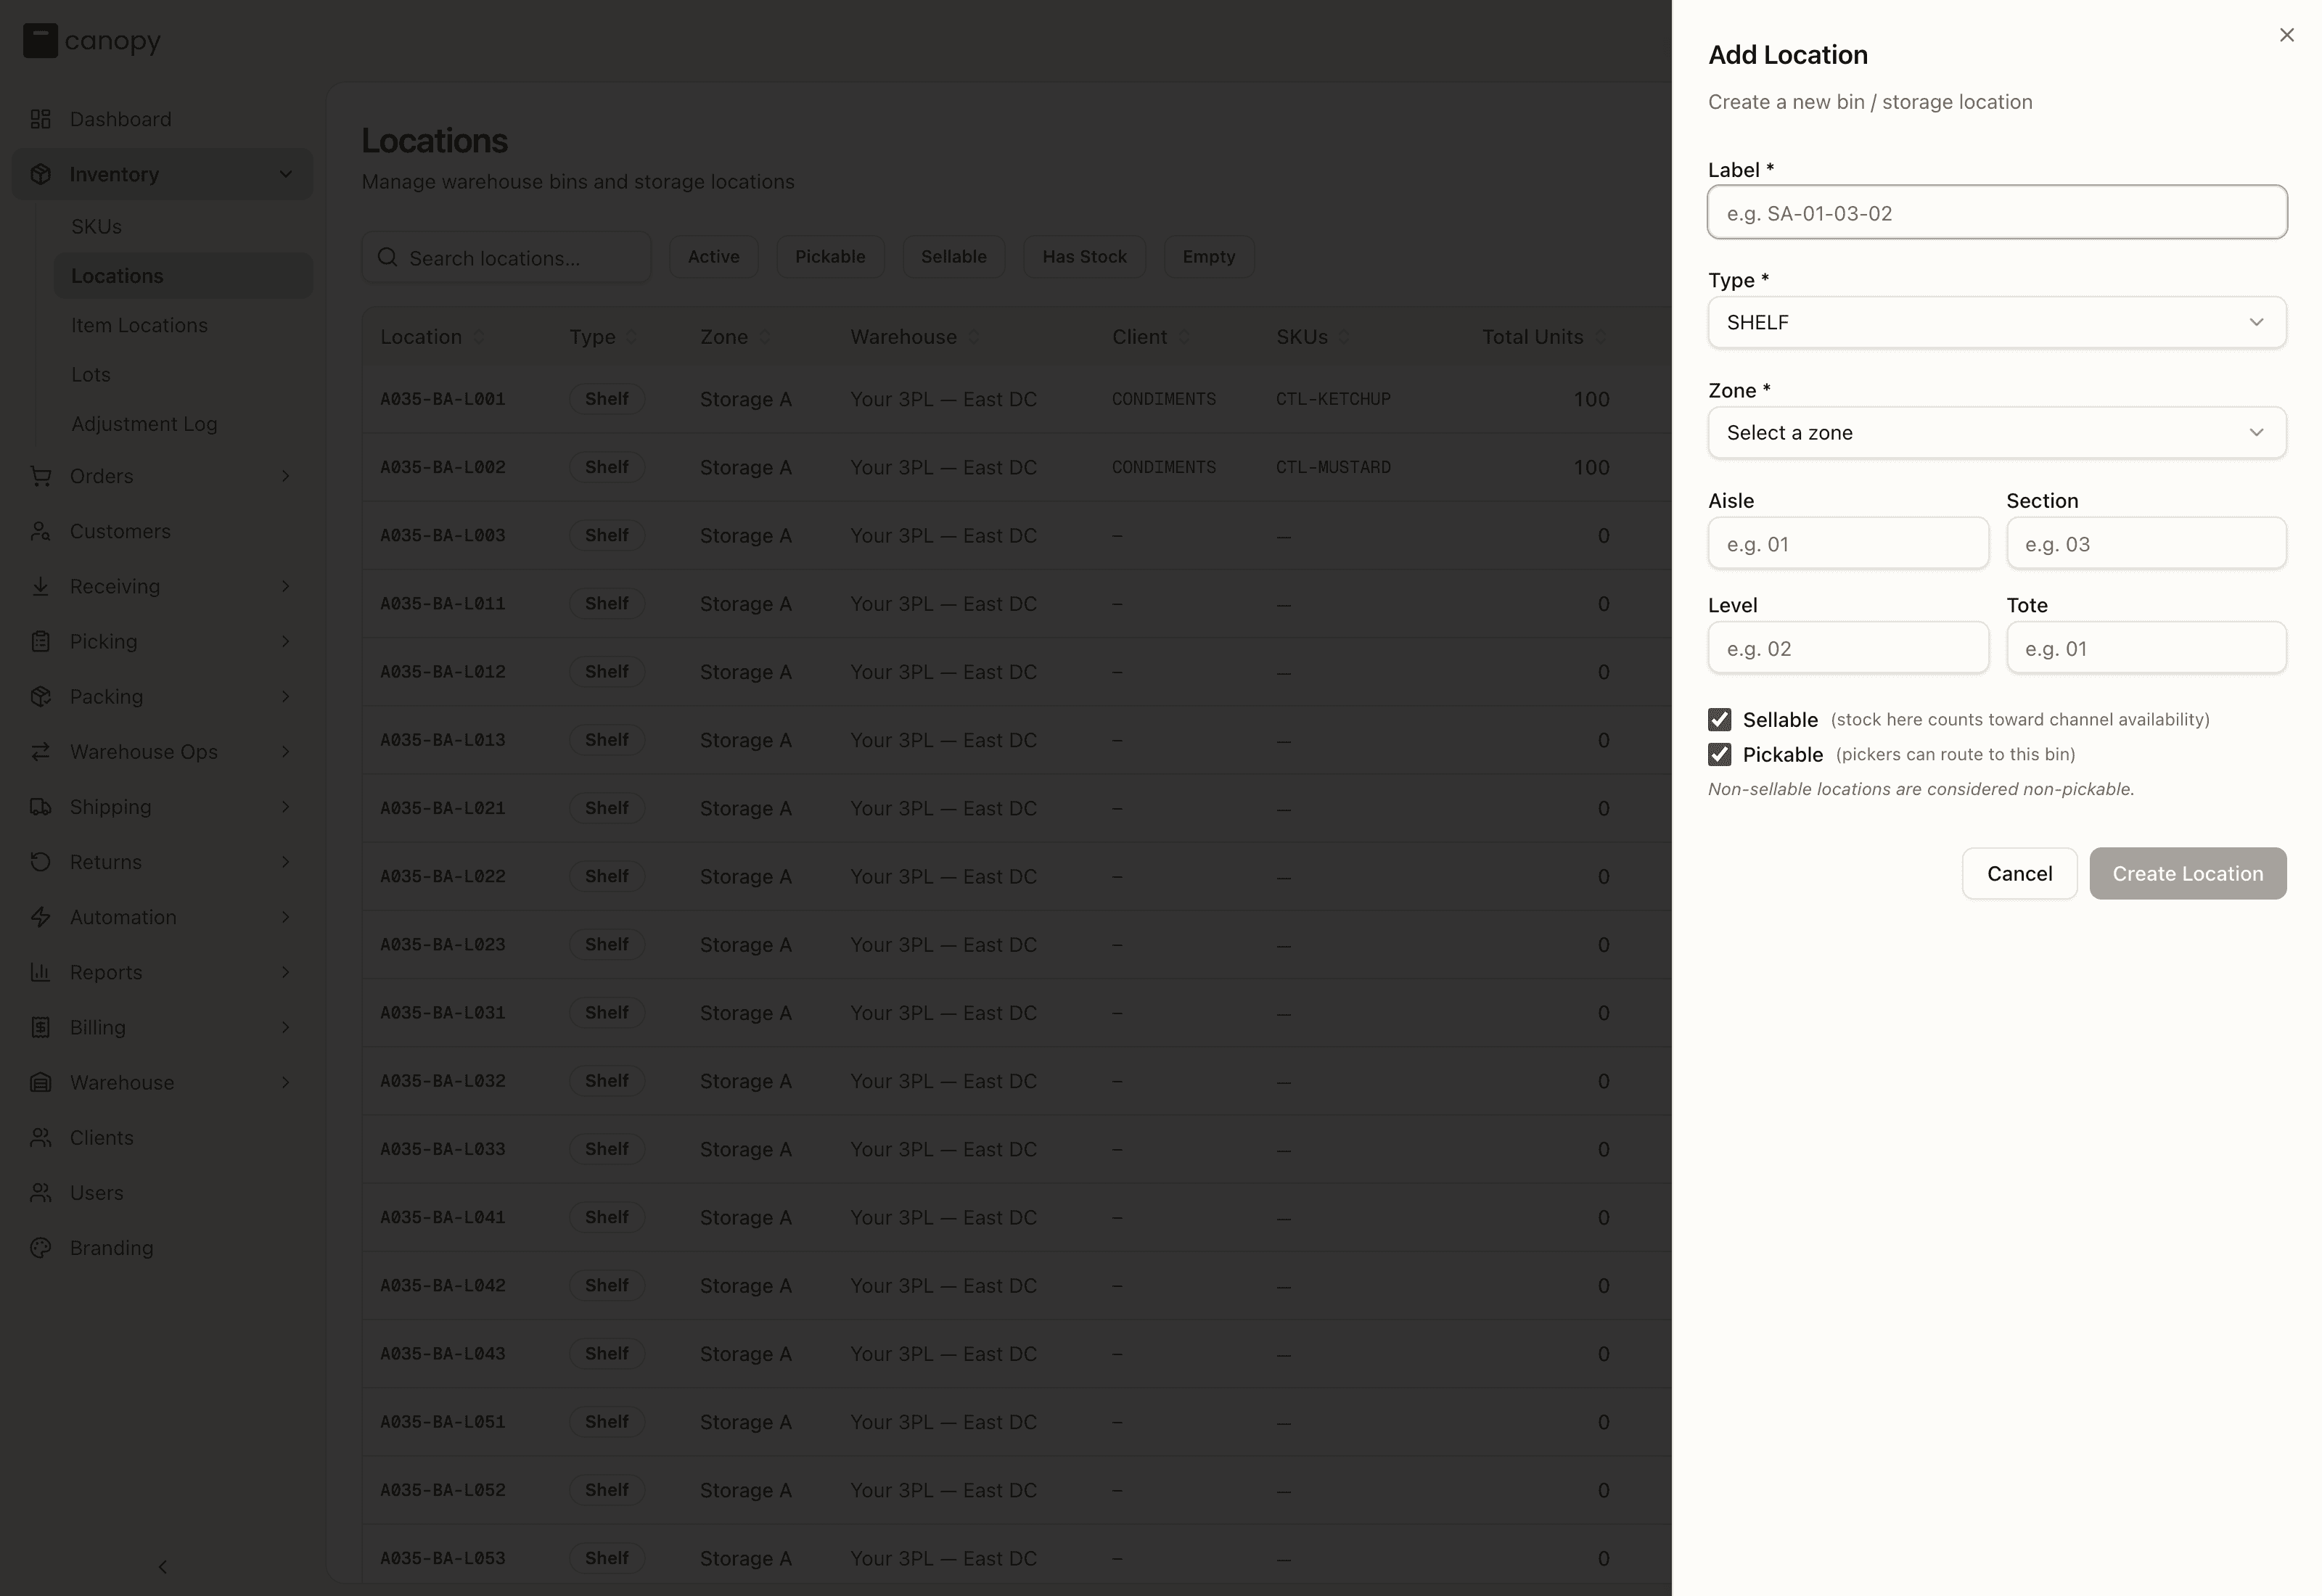Image resolution: width=2322 pixels, height=1596 pixels.
Task: Focus the Search locations field
Action: point(506,258)
